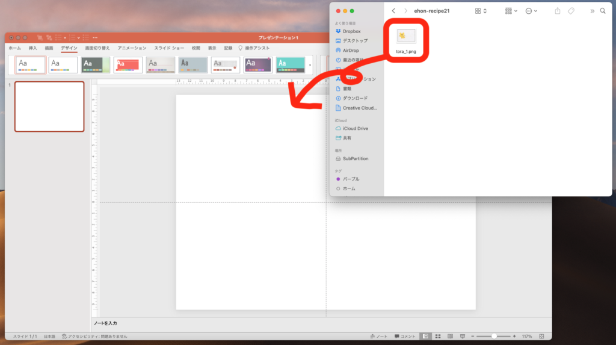
Task: Switch to the アニメーション tab
Action: 132,48
